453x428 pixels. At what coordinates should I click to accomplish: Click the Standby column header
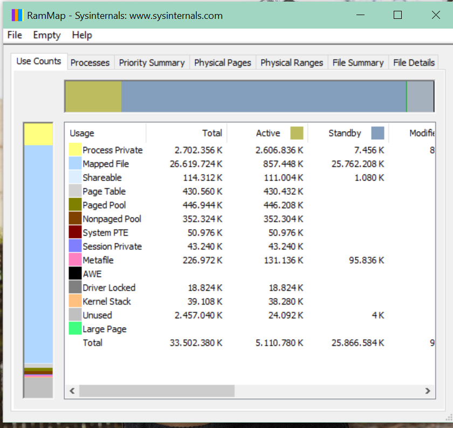tap(348, 133)
